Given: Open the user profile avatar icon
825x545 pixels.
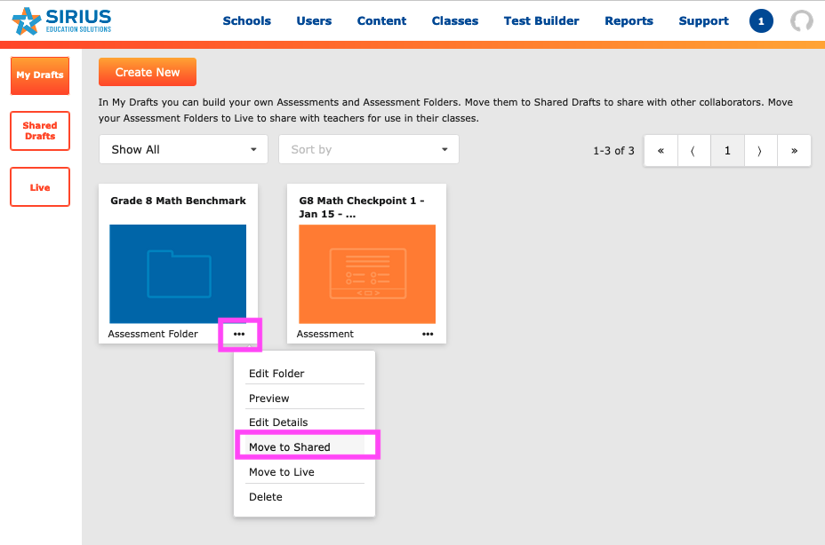Looking at the screenshot, I should 801,21.
